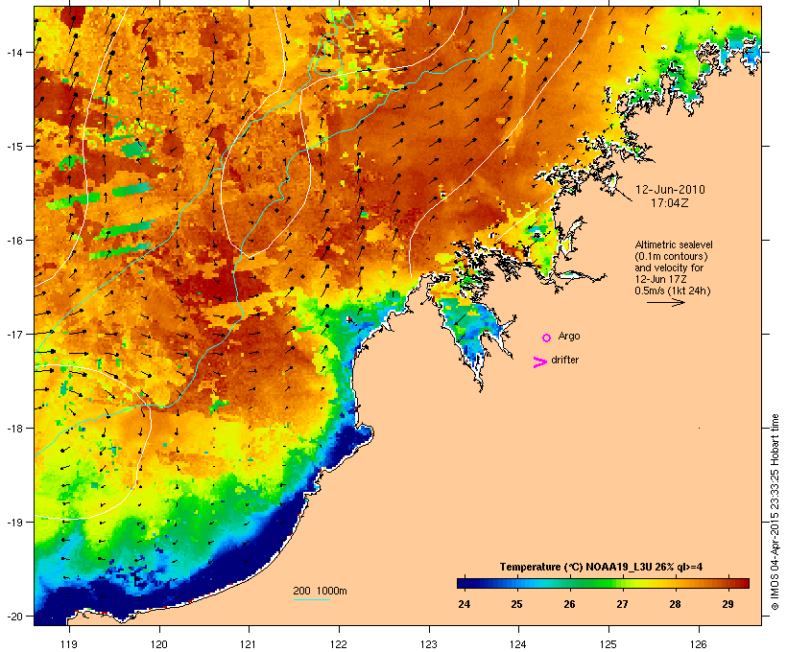Click the temperature color bar legend

click(603, 583)
